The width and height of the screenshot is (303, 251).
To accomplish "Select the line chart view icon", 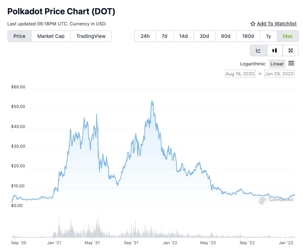I will point(258,50).
